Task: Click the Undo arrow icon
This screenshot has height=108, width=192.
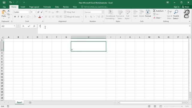Action: point(10,2)
